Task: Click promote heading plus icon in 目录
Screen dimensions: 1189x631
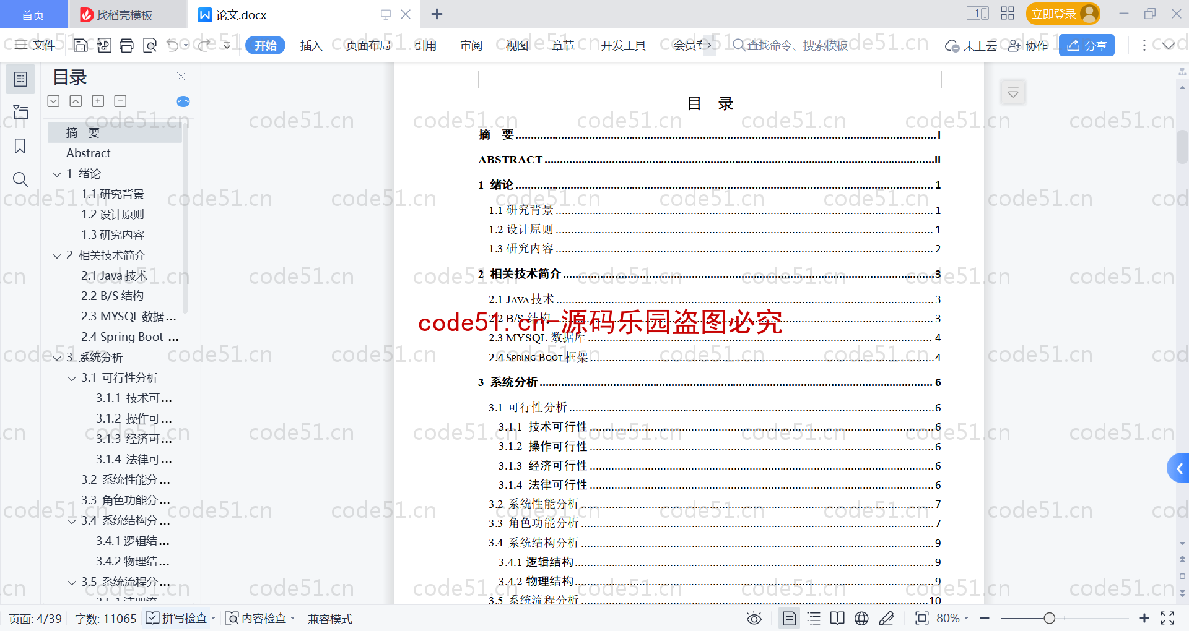Action: (x=98, y=101)
